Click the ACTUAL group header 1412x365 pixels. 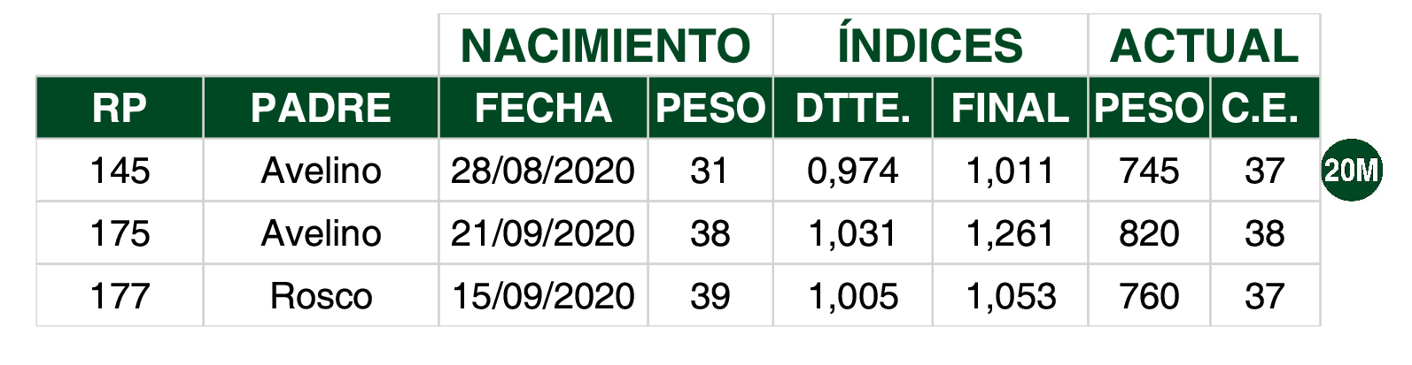(1204, 45)
